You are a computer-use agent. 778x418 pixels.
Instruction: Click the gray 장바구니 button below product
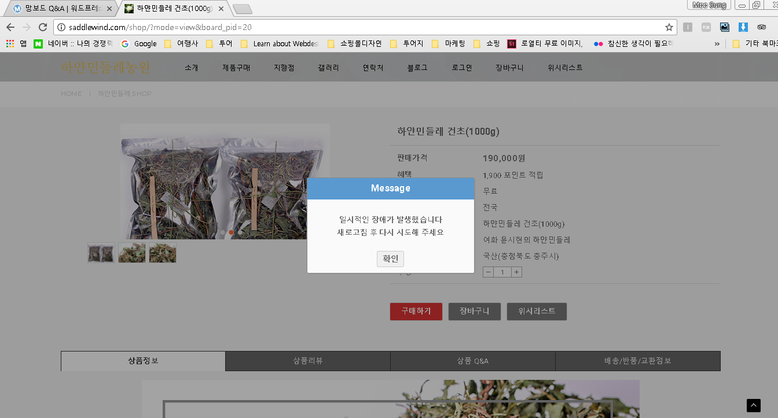[475, 311]
